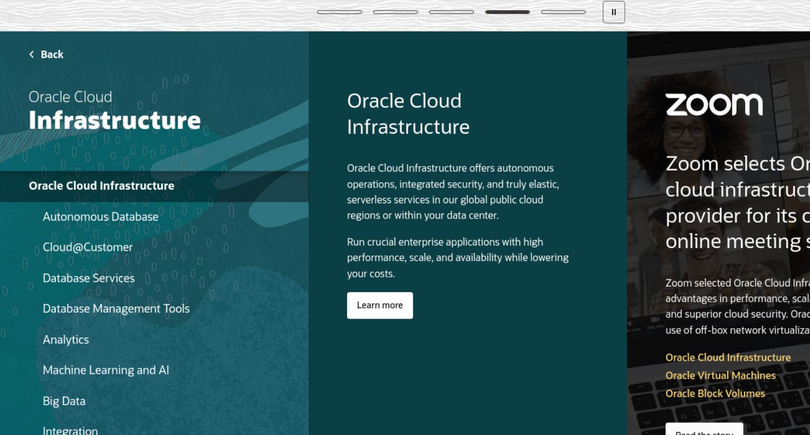
Task: Click the Oracle Cloud Infrastructure panel heading
Action: click(x=408, y=114)
